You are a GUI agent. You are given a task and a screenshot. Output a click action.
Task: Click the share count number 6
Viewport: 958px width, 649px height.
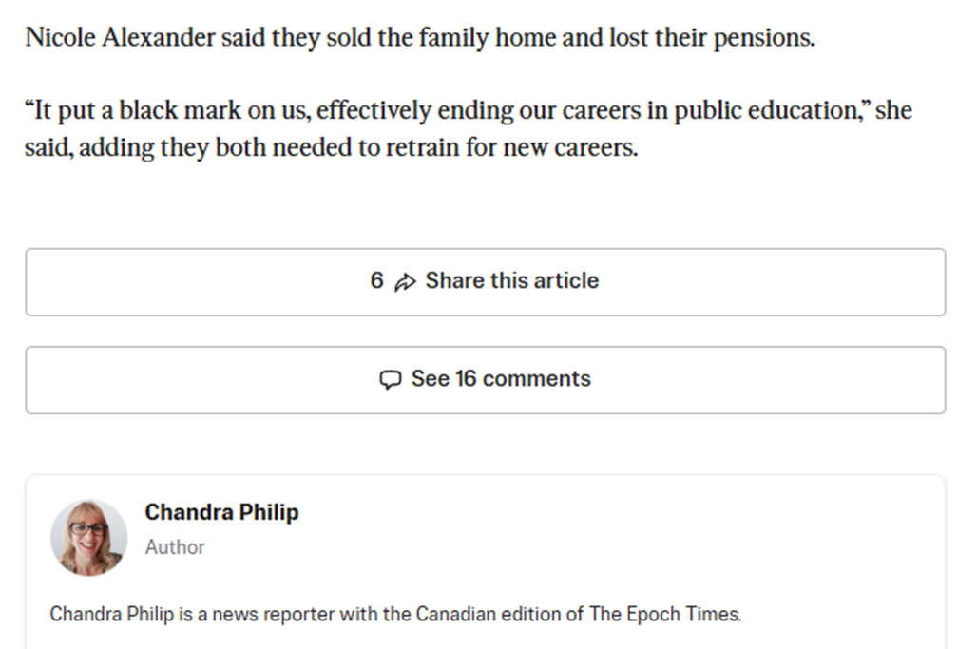[376, 280]
